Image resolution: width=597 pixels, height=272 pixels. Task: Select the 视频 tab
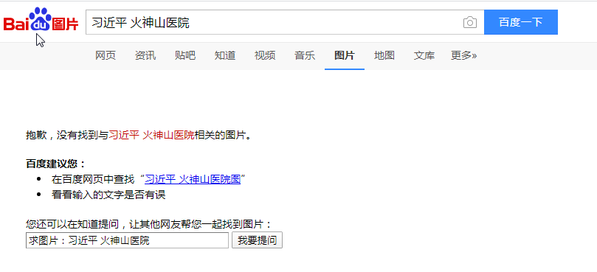click(x=265, y=55)
